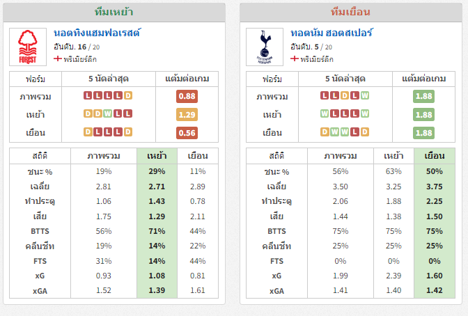
Task: Select highlighted เหย้า column header in Forest stats
Action: [157, 156]
